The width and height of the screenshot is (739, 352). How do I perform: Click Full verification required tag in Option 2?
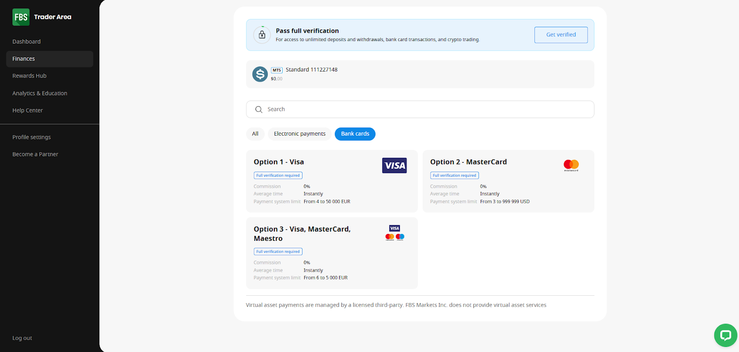pos(454,175)
